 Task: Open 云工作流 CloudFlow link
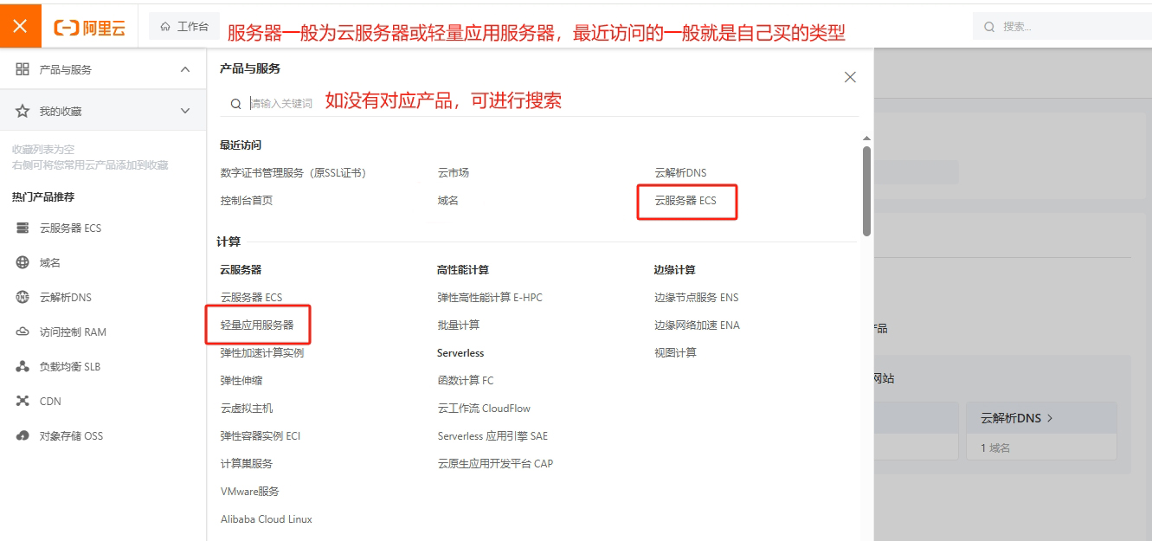pos(484,409)
